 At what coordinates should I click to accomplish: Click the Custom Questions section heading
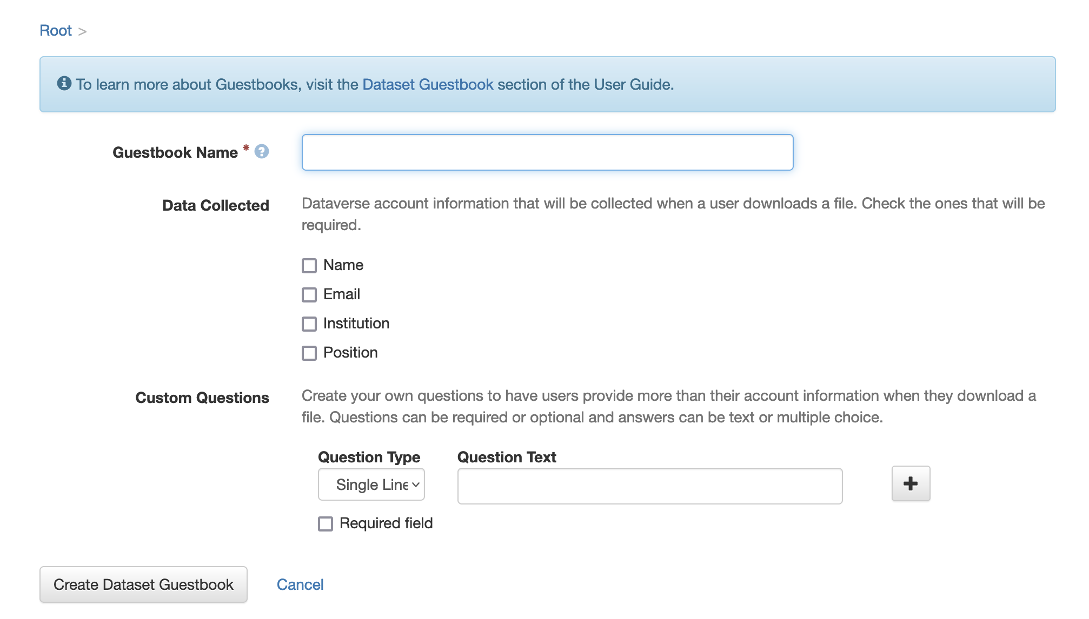tap(202, 398)
